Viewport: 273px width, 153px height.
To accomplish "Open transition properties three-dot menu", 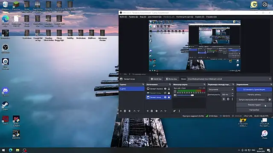I will [x=232, y=99].
